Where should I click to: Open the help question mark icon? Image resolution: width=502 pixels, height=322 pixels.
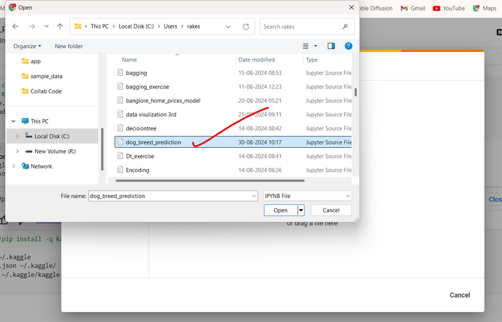point(348,46)
